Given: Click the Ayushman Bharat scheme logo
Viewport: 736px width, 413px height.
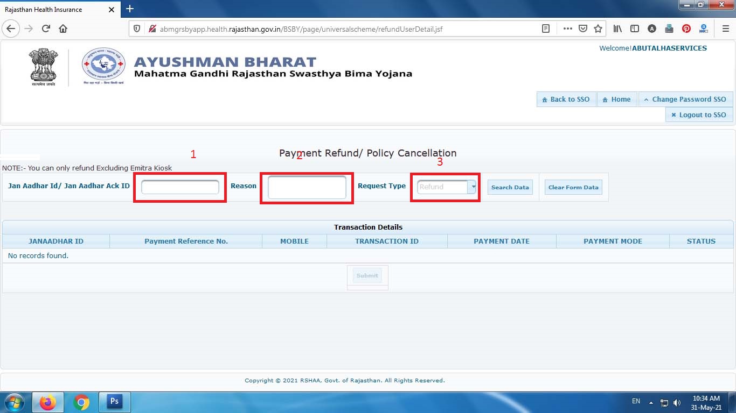Looking at the screenshot, I should pyautogui.click(x=103, y=67).
